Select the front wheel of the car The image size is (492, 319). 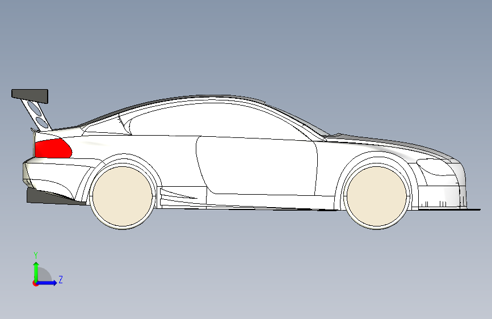[x=377, y=196]
